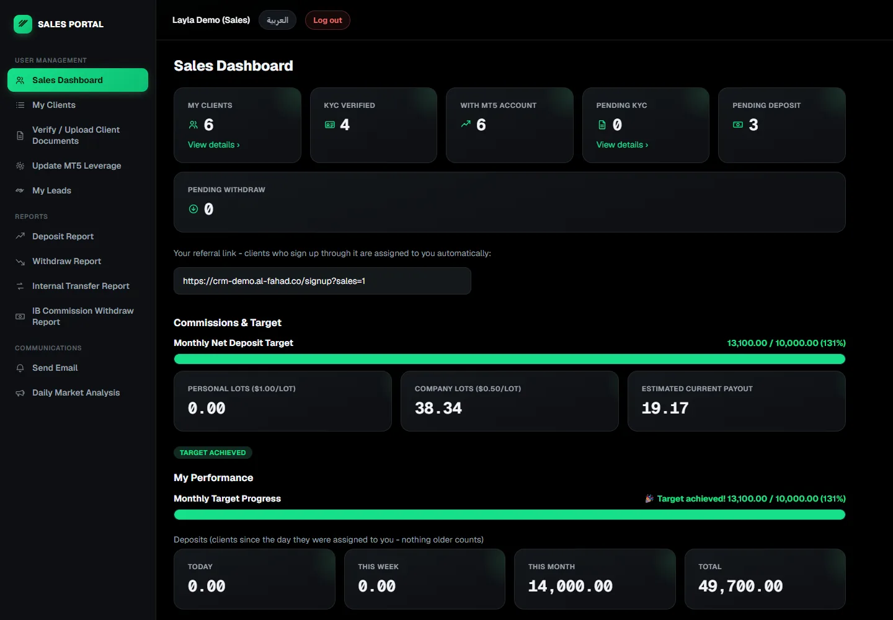Click the document icon in Pending KYC card
893x620 pixels.
click(x=602, y=125)
